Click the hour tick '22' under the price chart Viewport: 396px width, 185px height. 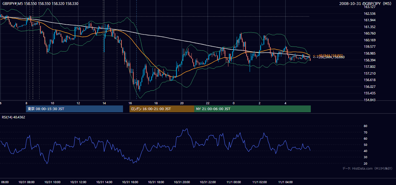pos(208,103)
